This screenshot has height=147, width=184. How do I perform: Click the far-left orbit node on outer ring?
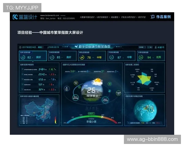67,89
